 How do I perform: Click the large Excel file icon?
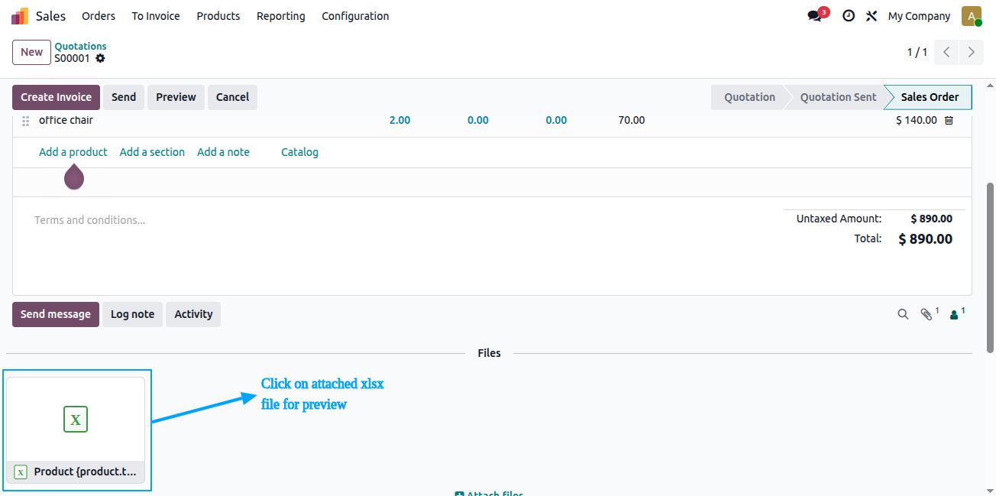(76, 420)
